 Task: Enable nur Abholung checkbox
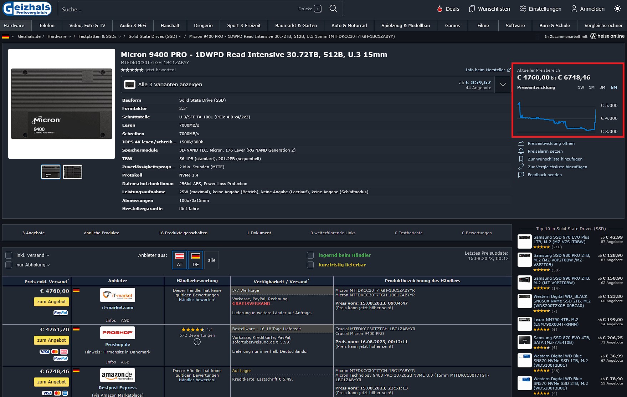[x=9, y=265]
